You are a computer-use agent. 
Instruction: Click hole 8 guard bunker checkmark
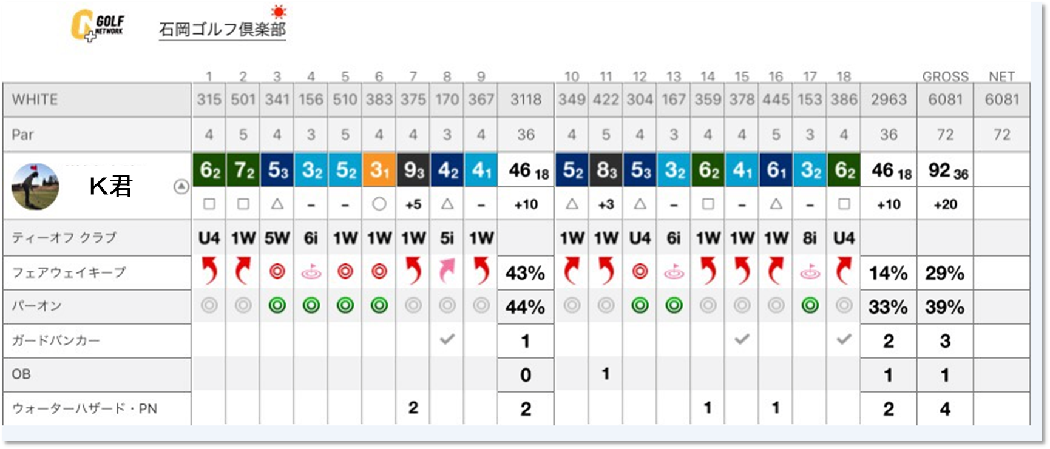(447, 339)
